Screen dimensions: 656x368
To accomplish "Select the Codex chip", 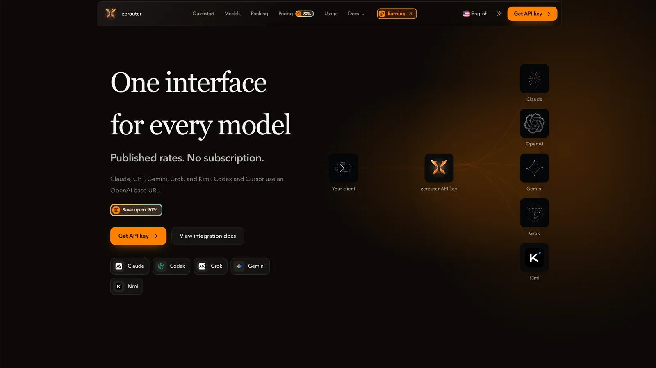I will click(x=171, y=266).
